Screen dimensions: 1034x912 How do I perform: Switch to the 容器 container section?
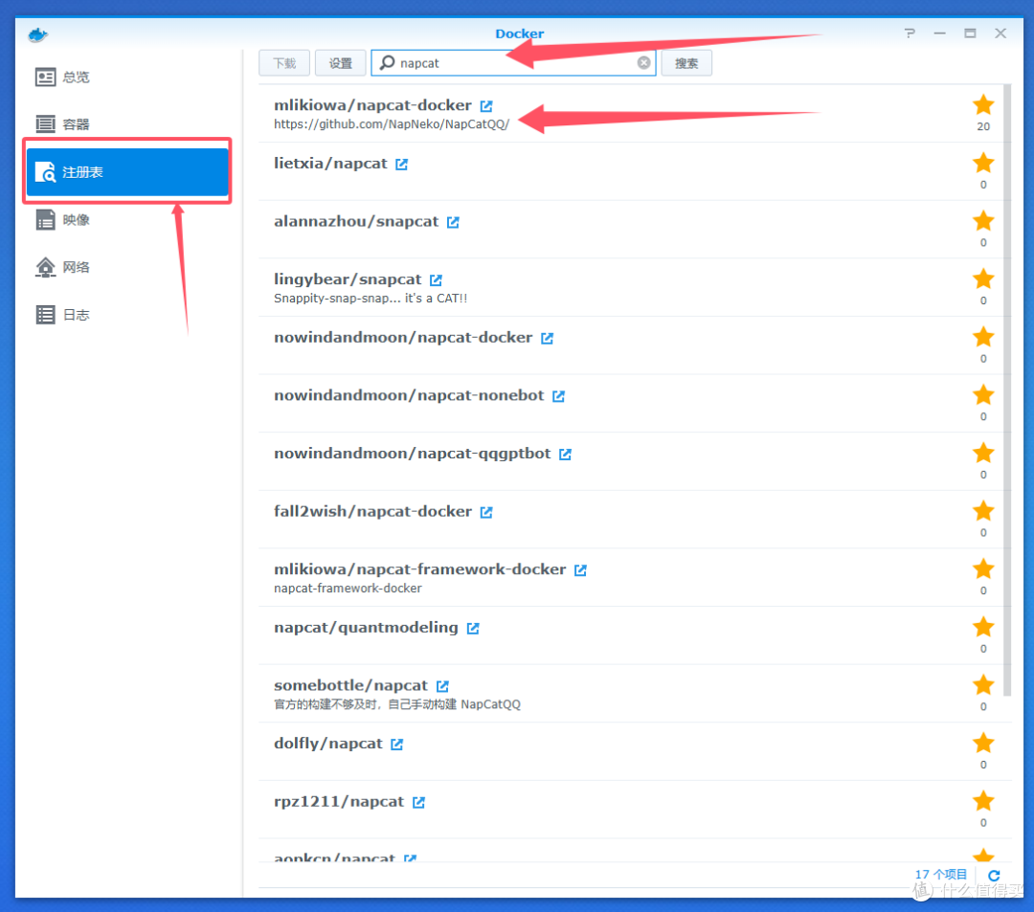click(x=127, y=123)
